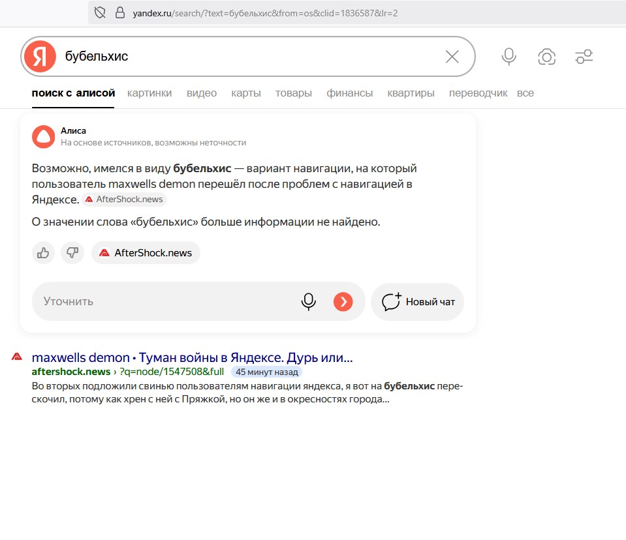Start voice search with microphone icon

(x=509, y=57)
